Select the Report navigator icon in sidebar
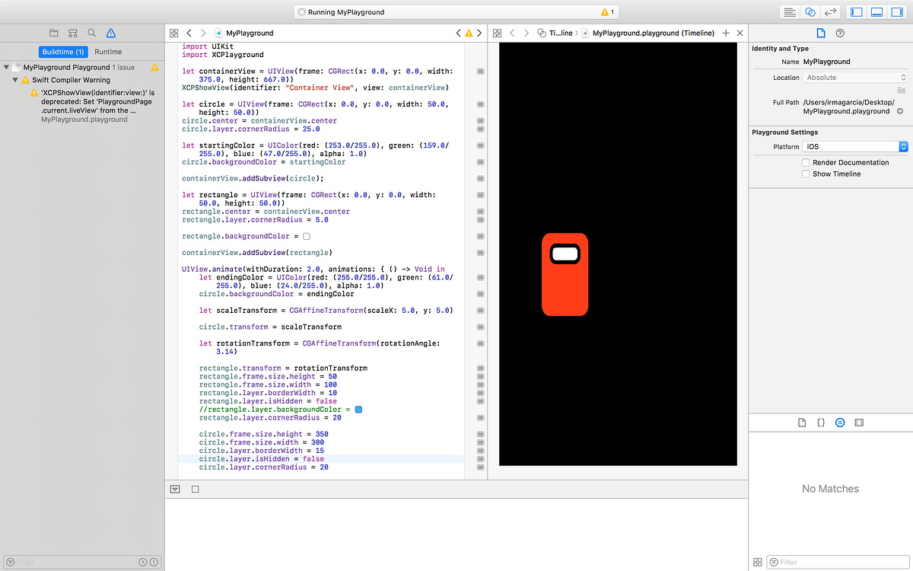The width and height of the screenshot is (913, 571). [x=72, y=33]
